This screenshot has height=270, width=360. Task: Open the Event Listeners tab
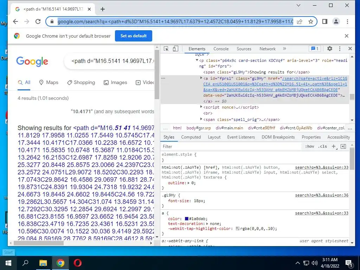241,137
